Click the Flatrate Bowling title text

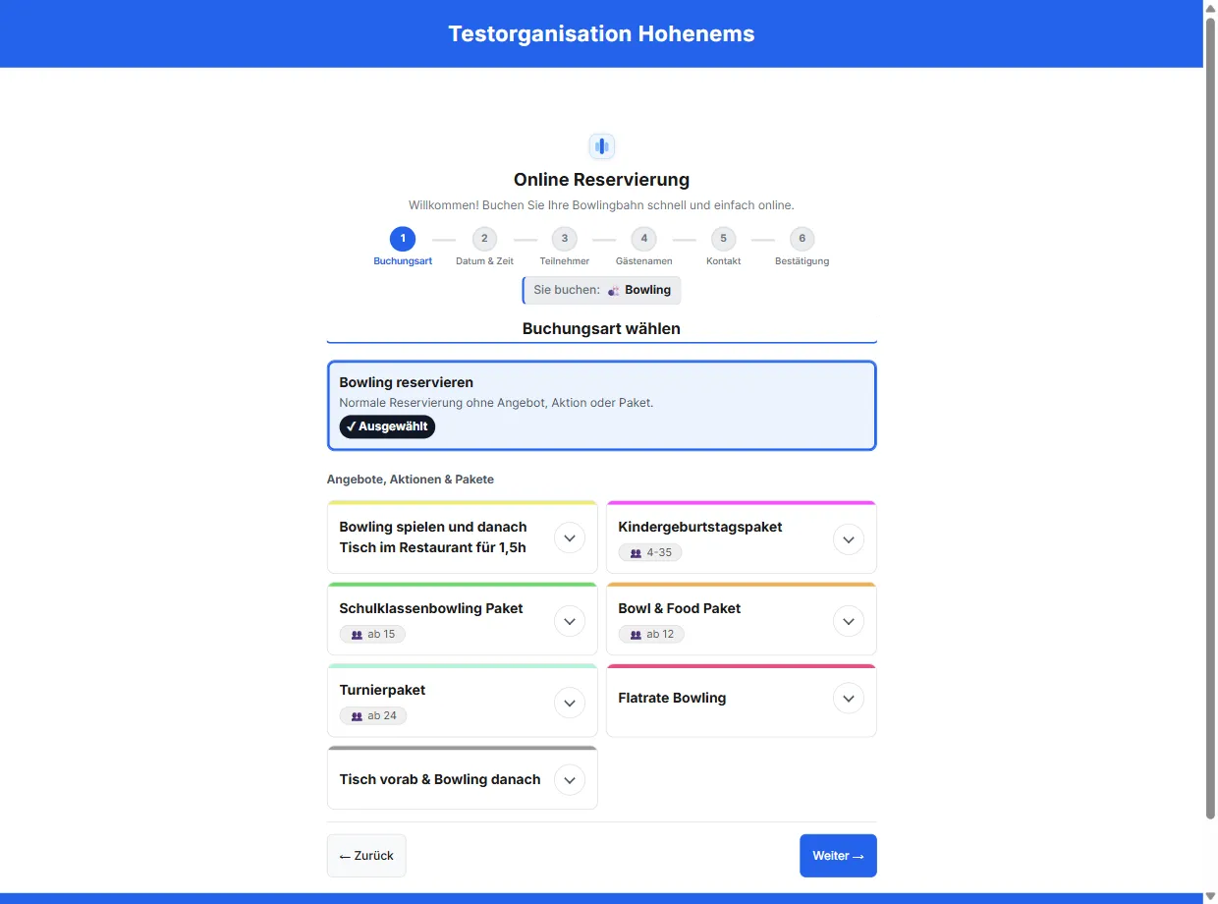[672, 698]
